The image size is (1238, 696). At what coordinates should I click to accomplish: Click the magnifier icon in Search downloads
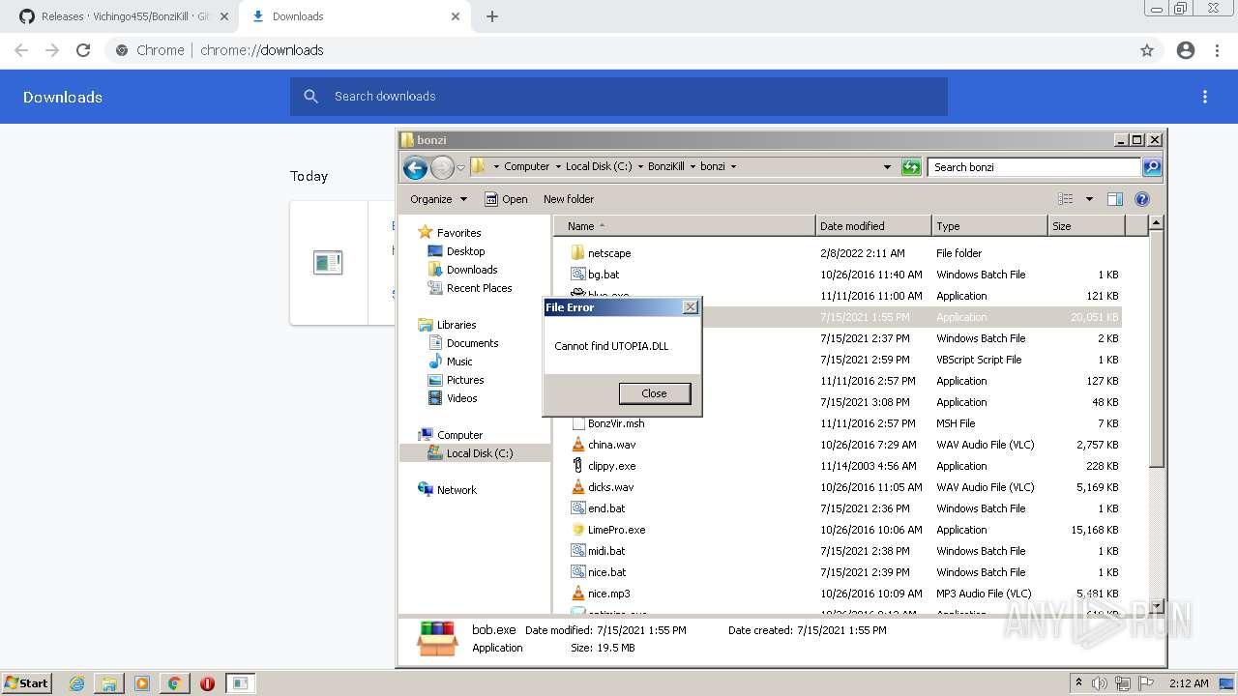point(310,97)
